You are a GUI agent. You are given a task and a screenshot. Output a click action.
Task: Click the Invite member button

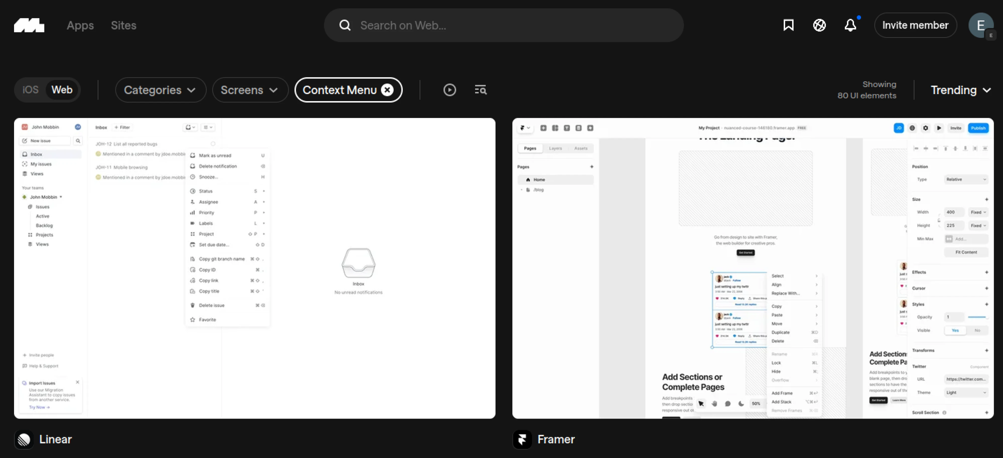coord(915,25)
